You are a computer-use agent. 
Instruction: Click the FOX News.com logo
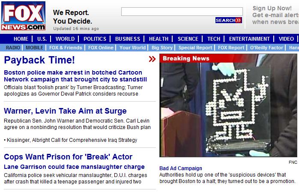coord(23,16)
